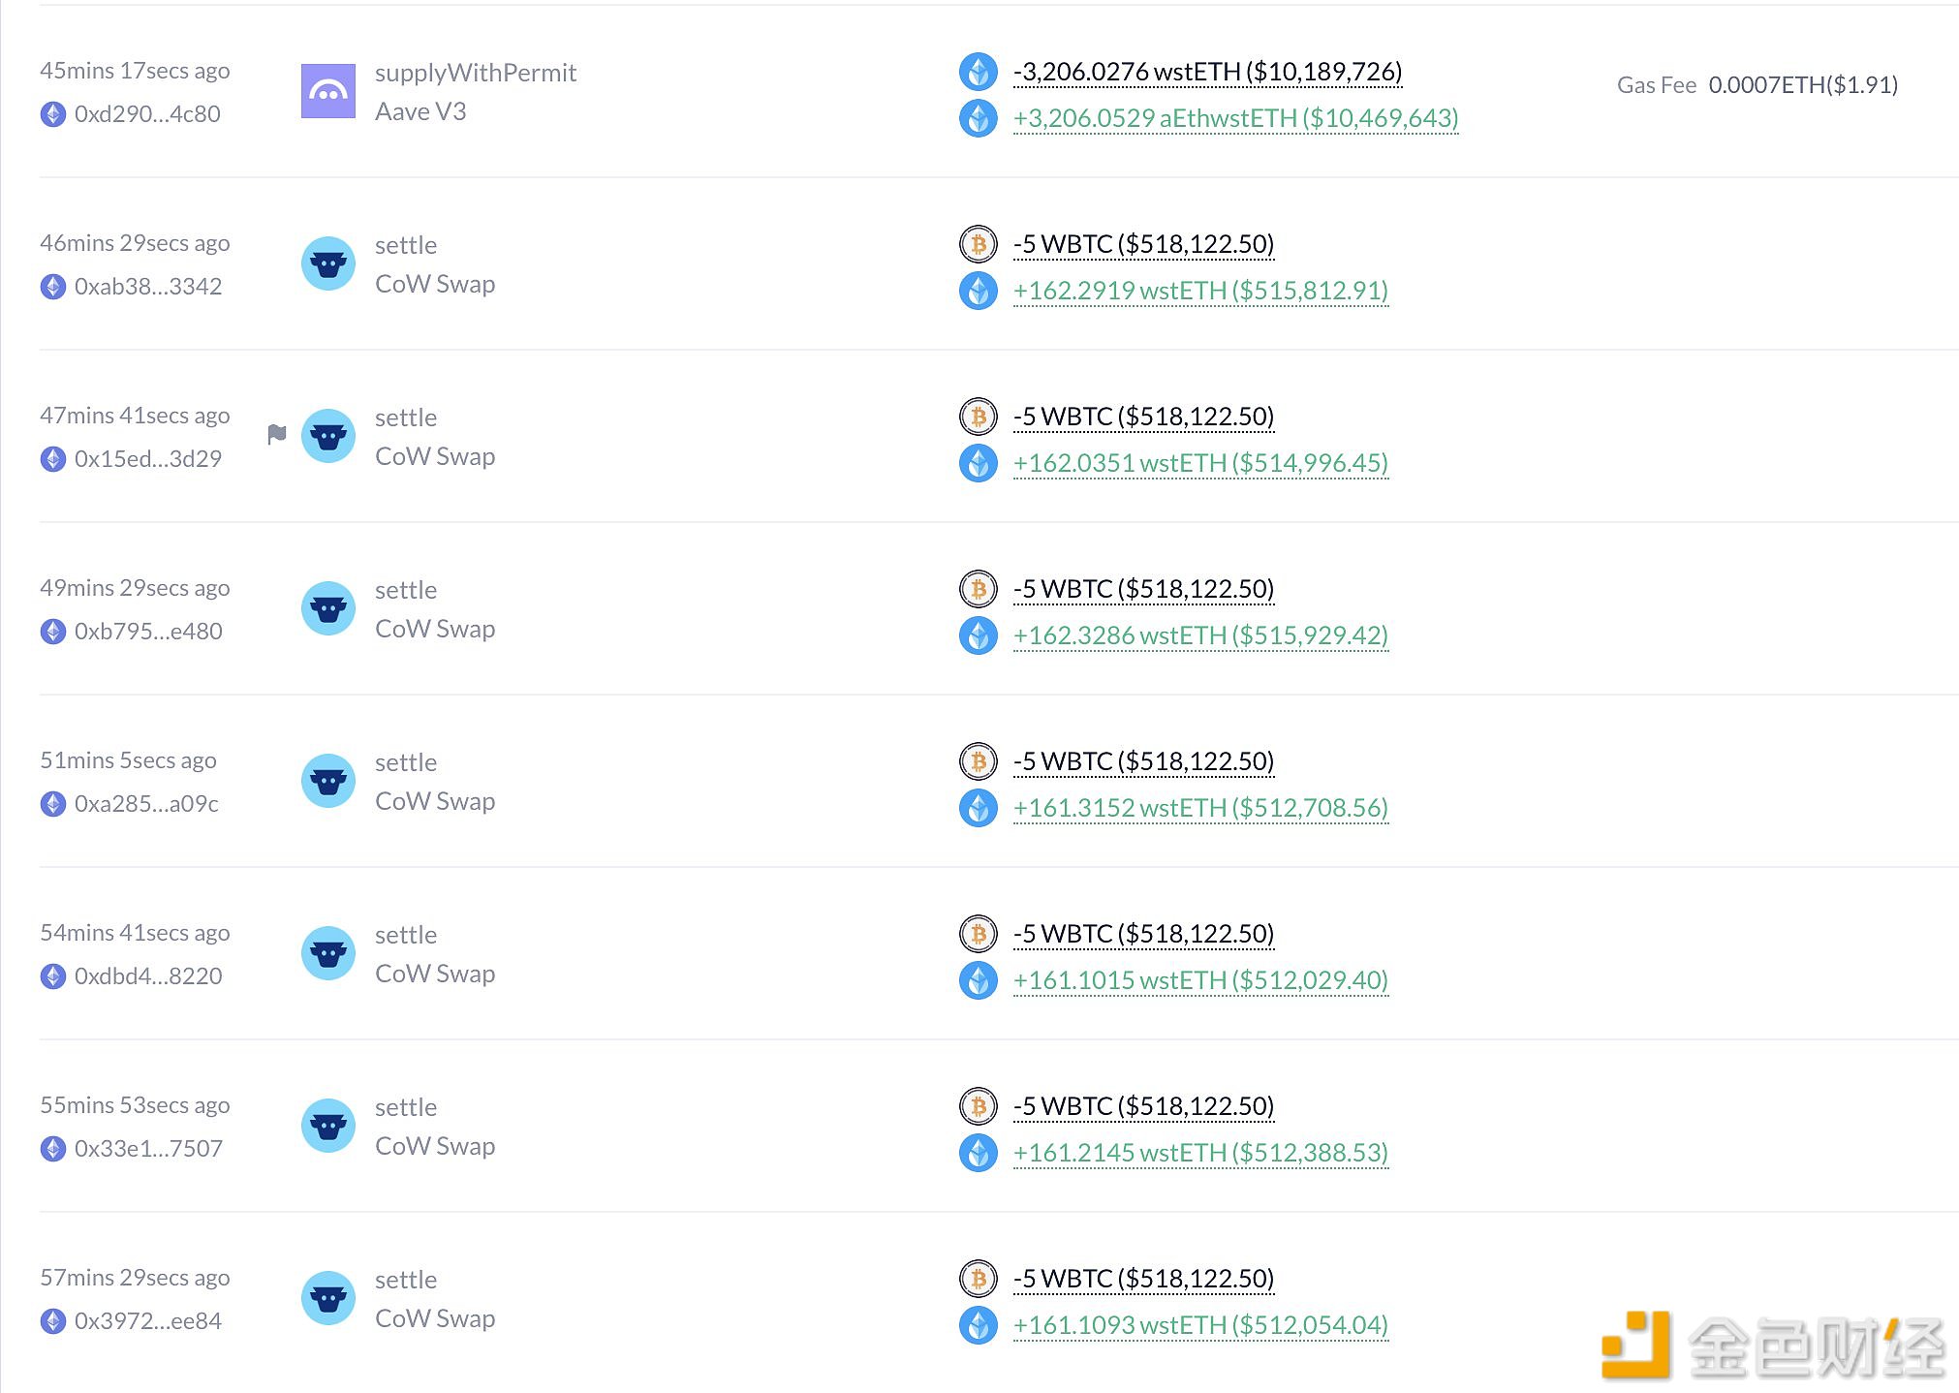Click the Gas Fee 0.0007ETH($1.91) value
The image size is (1959, 1393).
point(1757,85)
